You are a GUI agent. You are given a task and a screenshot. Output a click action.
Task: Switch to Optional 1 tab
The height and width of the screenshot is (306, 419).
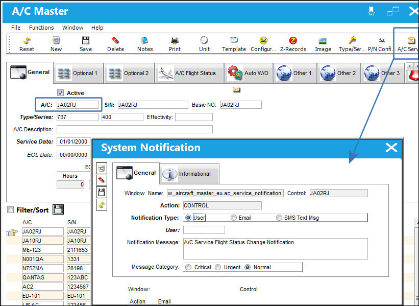tap(79, 73)
